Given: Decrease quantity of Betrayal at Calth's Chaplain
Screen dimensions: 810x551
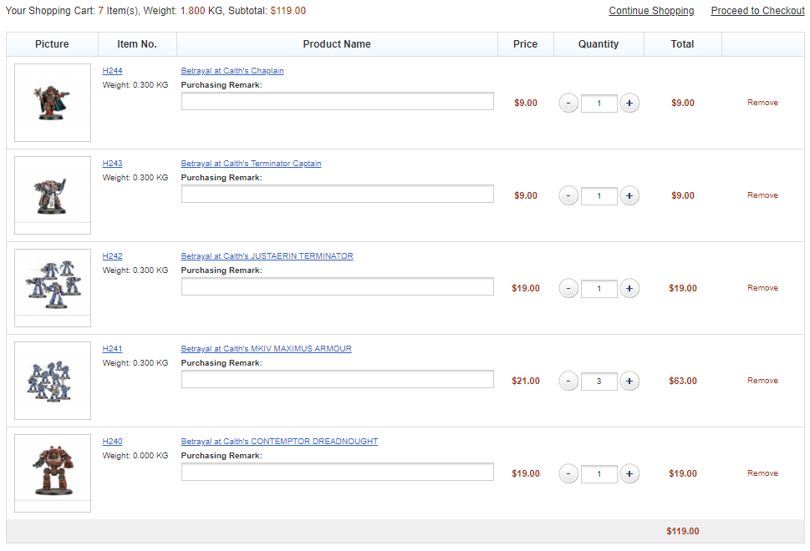Looking at the screenshot, I should 568,103.
